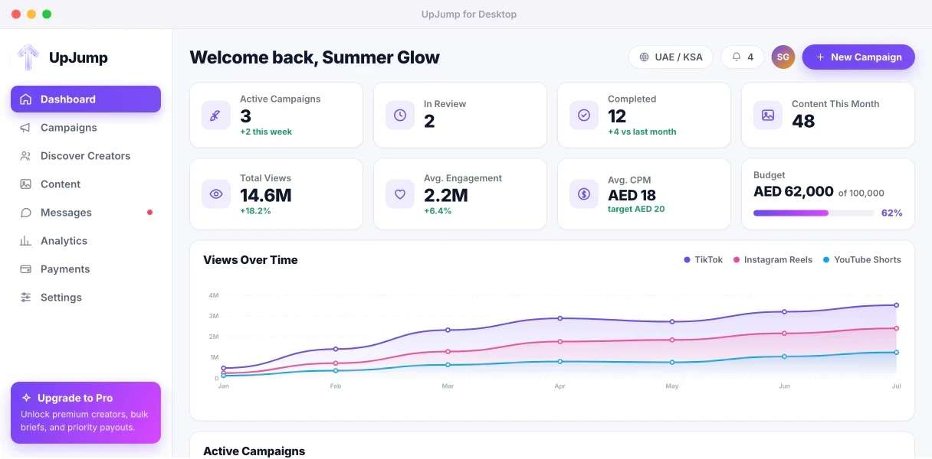Click the rocket icon on Active Campaigns card

tap(216, 116)
